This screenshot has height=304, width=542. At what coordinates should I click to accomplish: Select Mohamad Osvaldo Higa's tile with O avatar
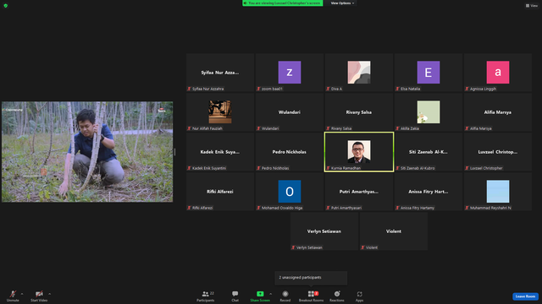pyautogui.click(x=290, y=192)
